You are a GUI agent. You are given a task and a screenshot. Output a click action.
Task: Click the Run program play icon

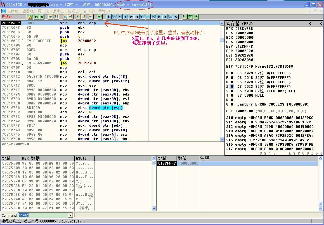tap(51, 17)
